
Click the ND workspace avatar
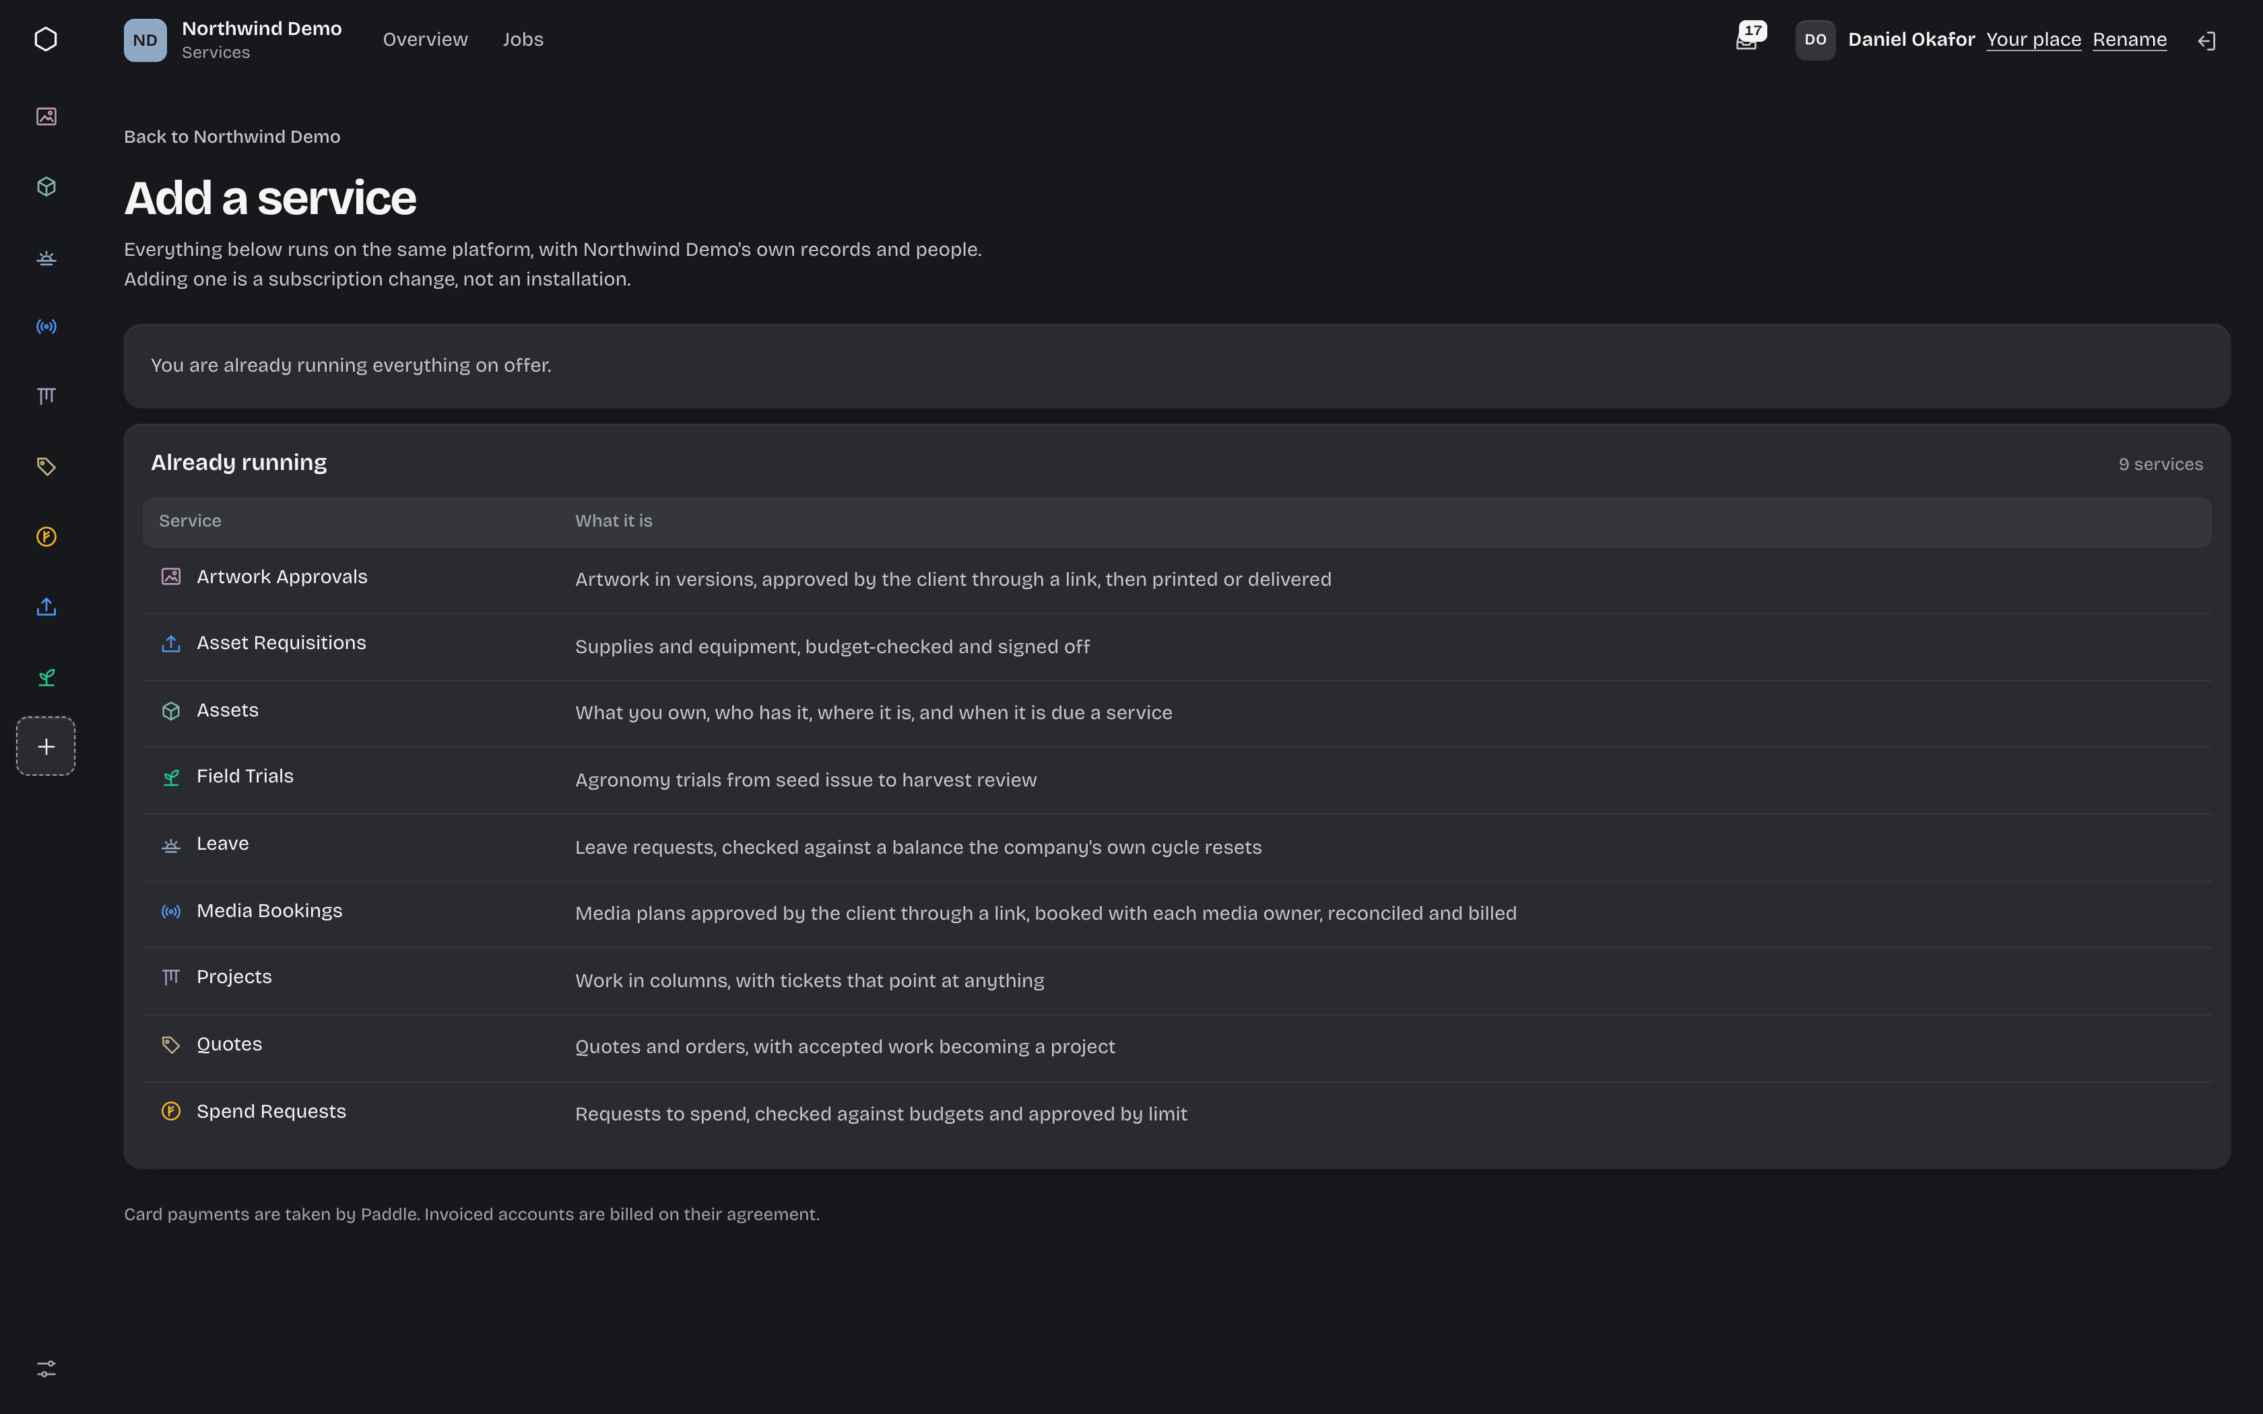click(x=145, y=40)
